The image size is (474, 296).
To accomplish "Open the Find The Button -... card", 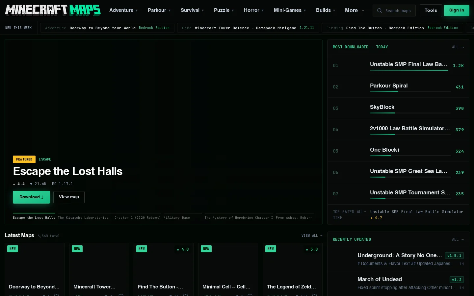I will click(164, 269).
